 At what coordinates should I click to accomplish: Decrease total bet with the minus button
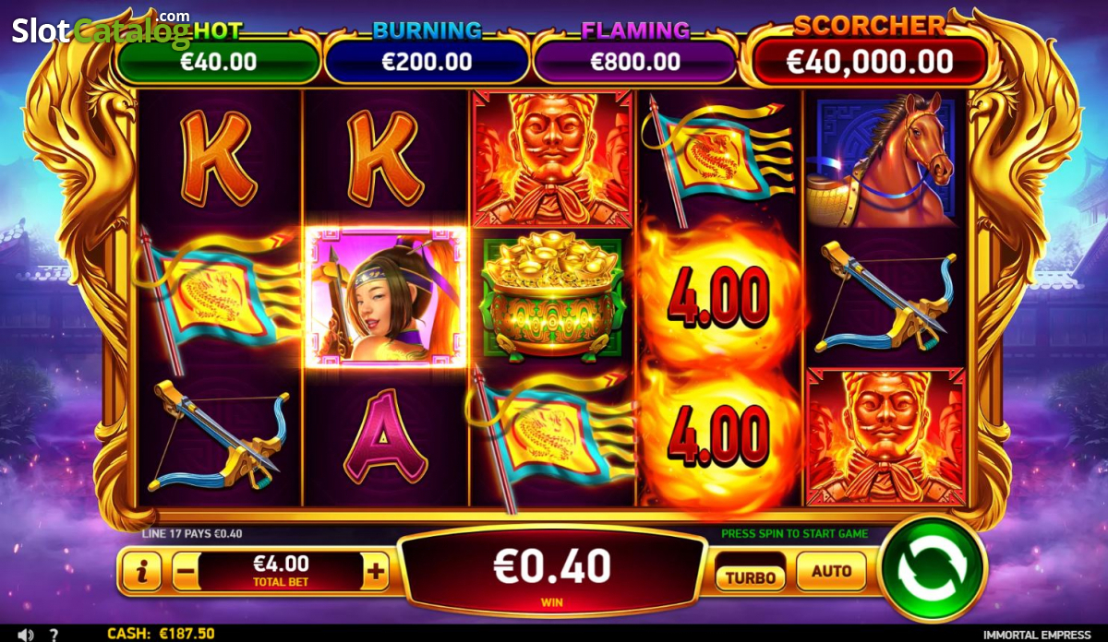185,573
